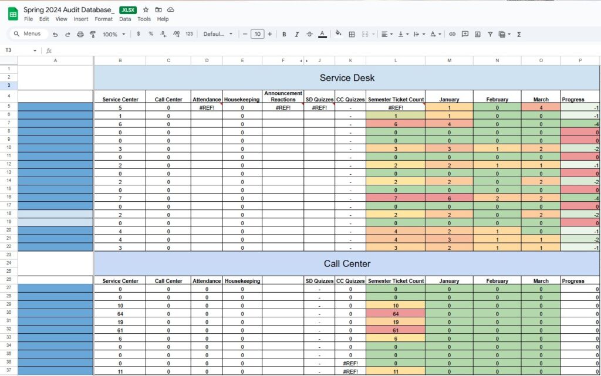Insert a chart using toolbar icon
The height and width of the screenshot is (376, 601).
(477, 35)
